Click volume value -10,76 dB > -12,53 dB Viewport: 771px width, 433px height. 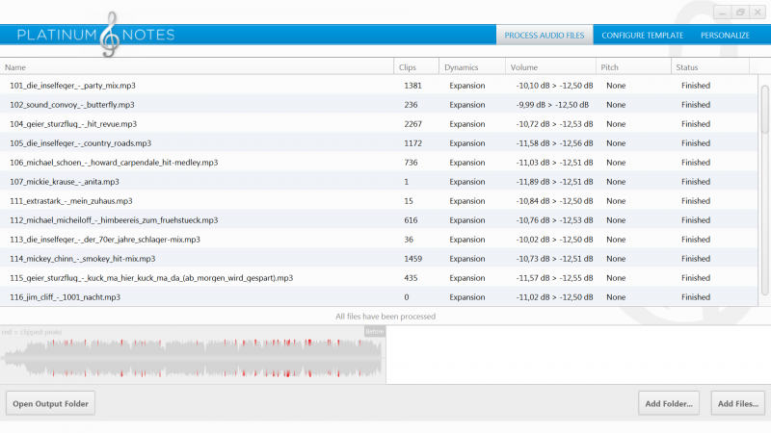(x=555, y=220)
